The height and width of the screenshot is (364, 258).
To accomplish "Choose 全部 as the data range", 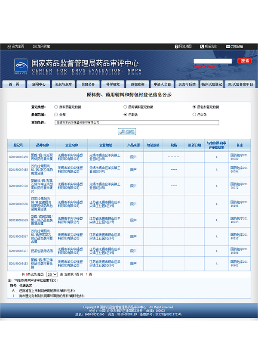I will (x=56, y=115).
